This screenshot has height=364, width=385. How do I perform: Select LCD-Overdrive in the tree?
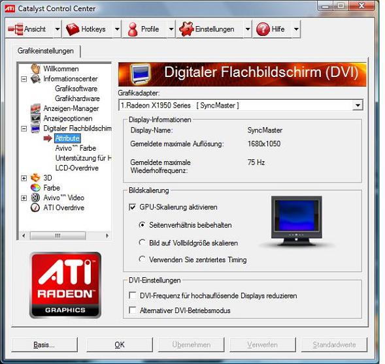click(77, 168)
